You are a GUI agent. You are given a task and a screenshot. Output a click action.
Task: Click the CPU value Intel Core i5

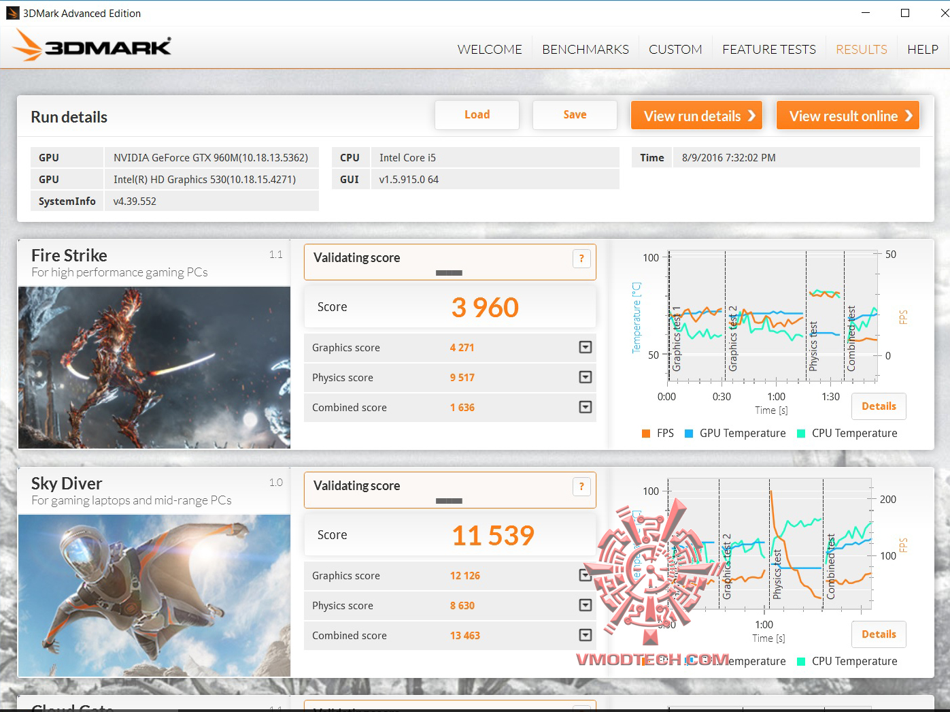[x=407, y=158]
